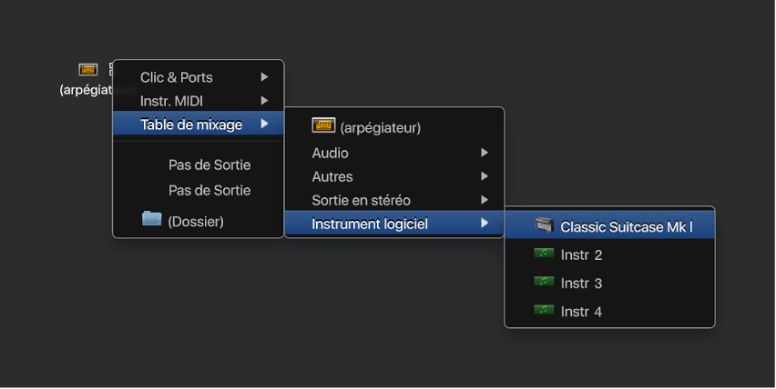Choose the first Pas de Sortie entry

209,165
